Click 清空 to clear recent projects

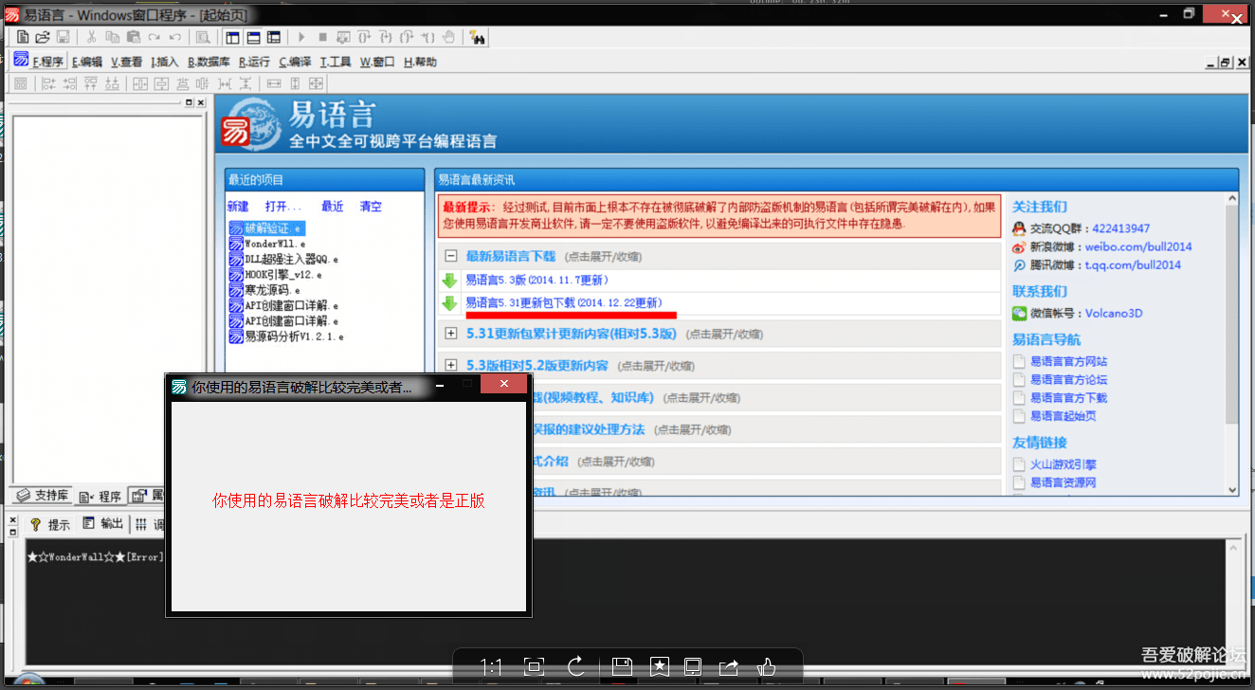coord(370,206)
